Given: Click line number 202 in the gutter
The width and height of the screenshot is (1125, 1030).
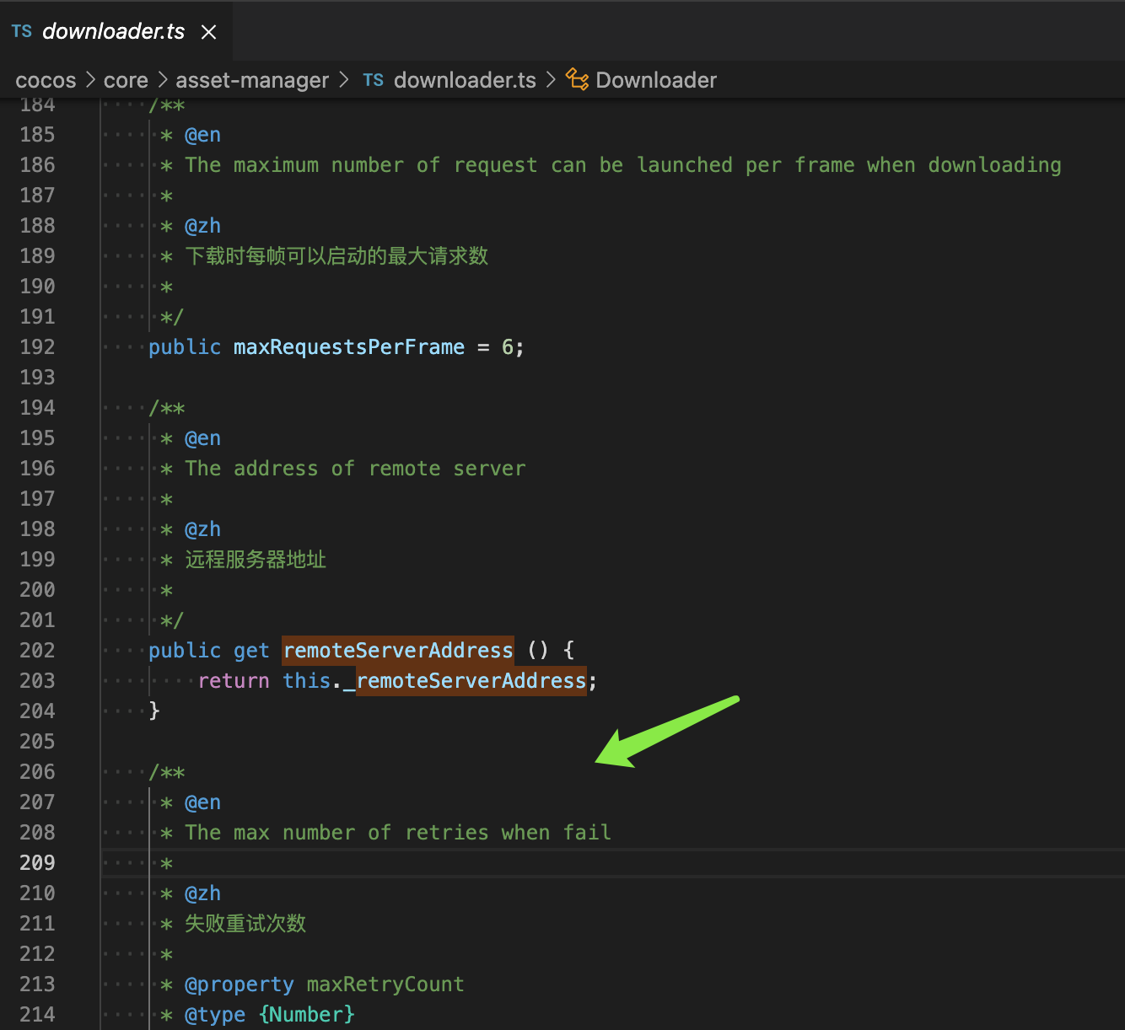Looking at the screenshot, I should point(38,651).
